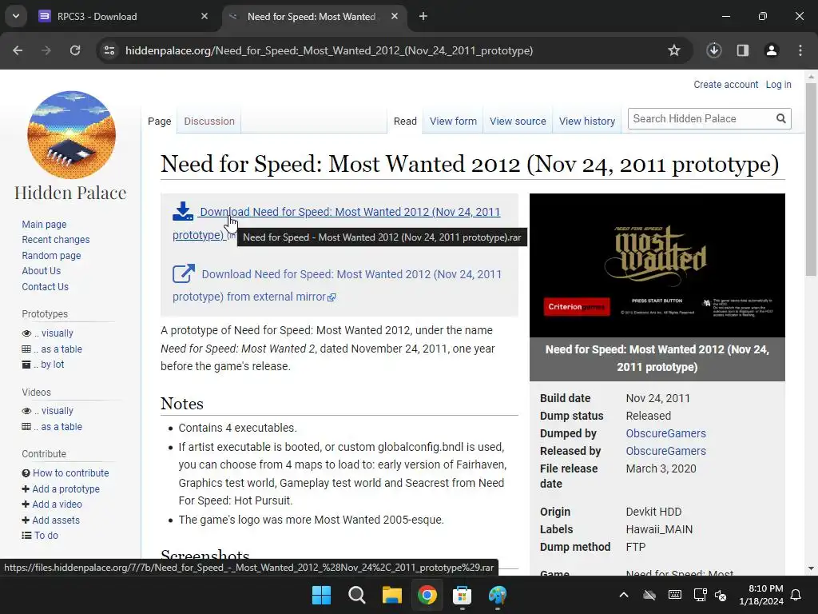The image size is (818, 614).
Task: Open the ObscureGamers link beside Dumped by
Action: [x=665, y=433]
